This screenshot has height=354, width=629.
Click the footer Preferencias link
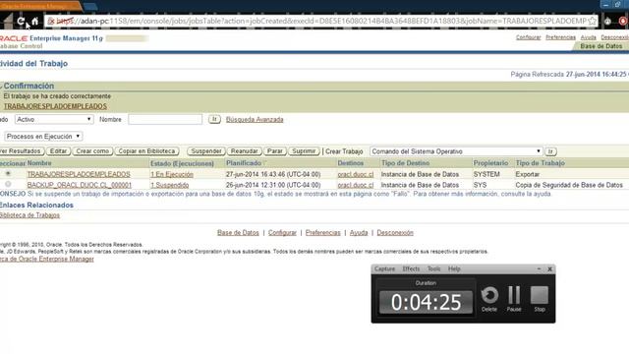323,233
